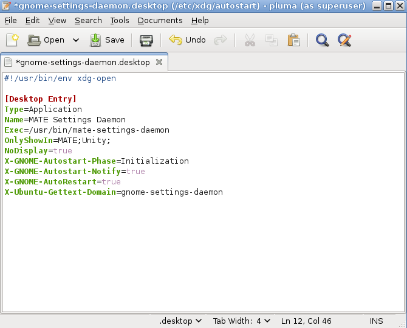The width and height of the screenshot is (407, 328).
Task: Click the Exec=/usr/bin/mate-settings-daemon line
Action: pyautogui.click(x=87, y=130)
